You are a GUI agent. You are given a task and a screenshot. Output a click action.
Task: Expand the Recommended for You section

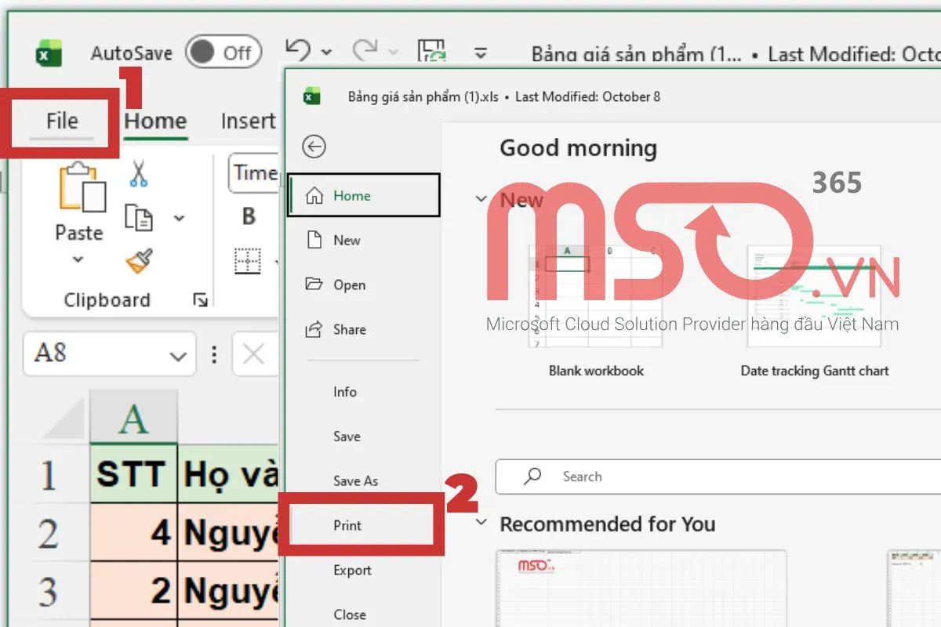coord(481,524)
